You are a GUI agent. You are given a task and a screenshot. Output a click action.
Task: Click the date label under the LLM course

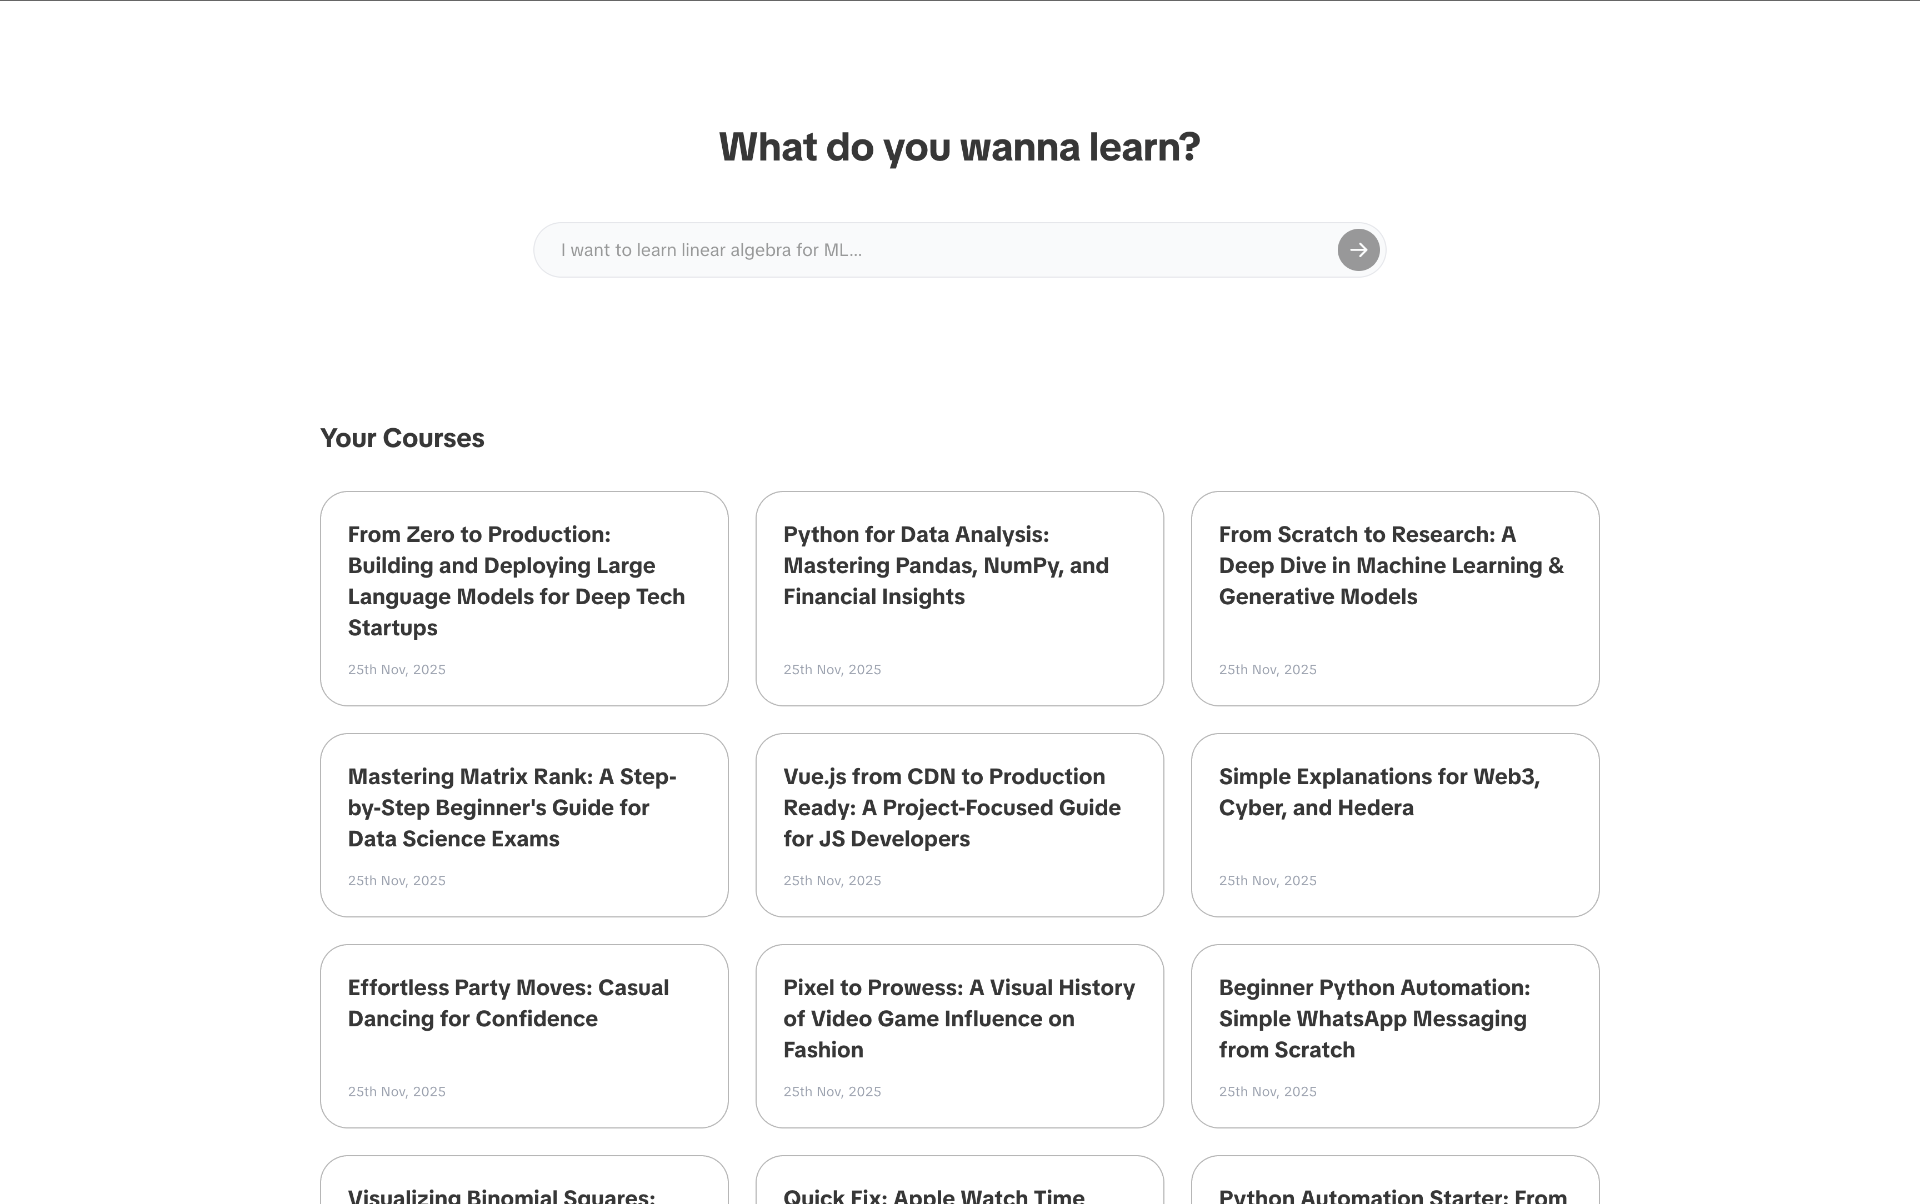(396, 669)
